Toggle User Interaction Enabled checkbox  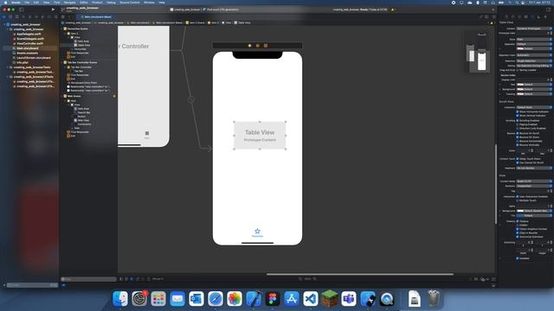518,196
